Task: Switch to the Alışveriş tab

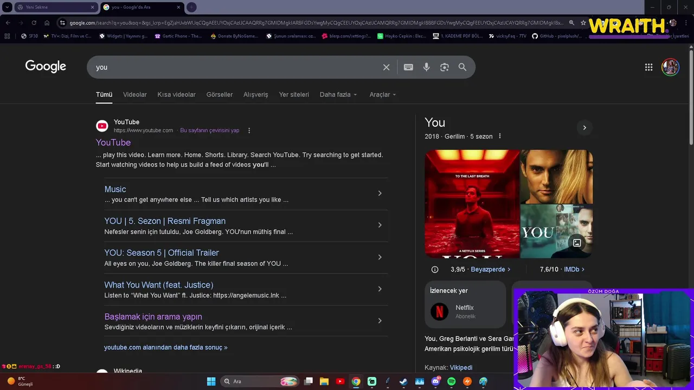Action: (256, 94)
